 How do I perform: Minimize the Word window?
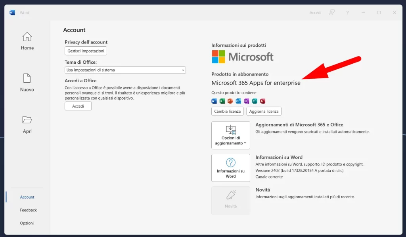pyautogui.click(x=363, y=12)
